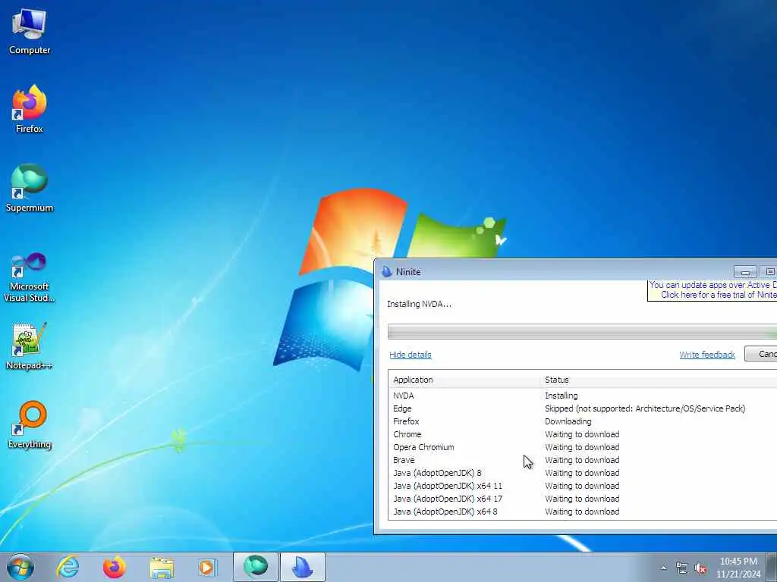Open the Computer desktop icon
The width and height of the screenshot is (777, 582).
[30, 32]
